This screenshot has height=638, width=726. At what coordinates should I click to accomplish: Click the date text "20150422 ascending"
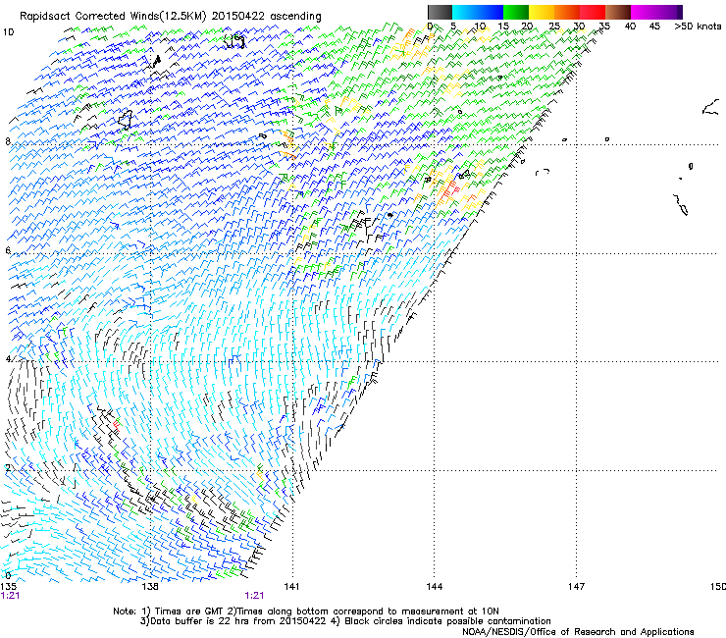(266, 16)
